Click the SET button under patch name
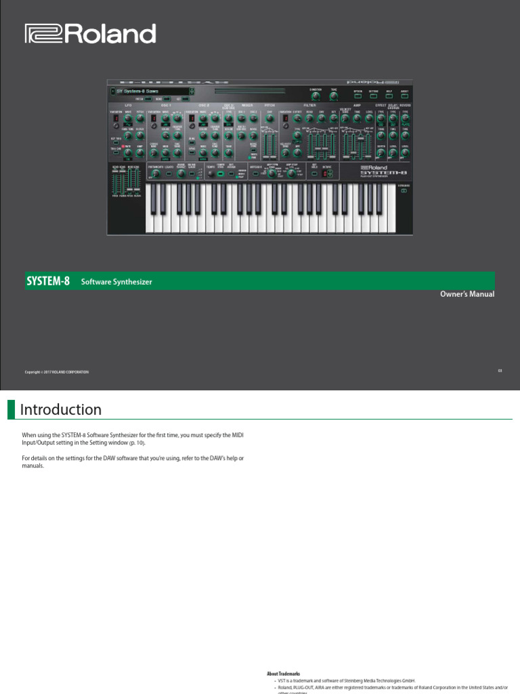The height and width of the screenshot is (694, 520). click(186, 99)
